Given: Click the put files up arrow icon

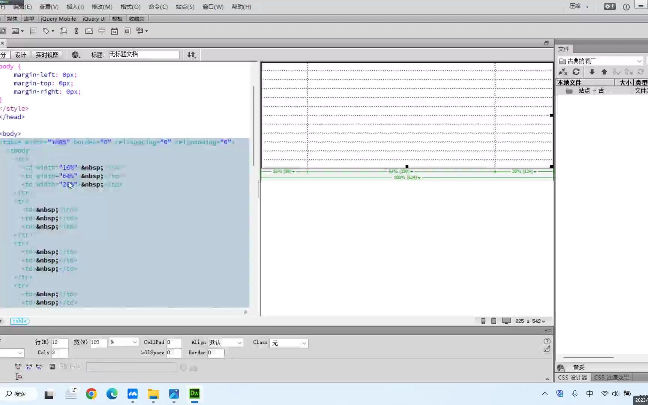Looking at the screenshot, I should tap(604, 72).
